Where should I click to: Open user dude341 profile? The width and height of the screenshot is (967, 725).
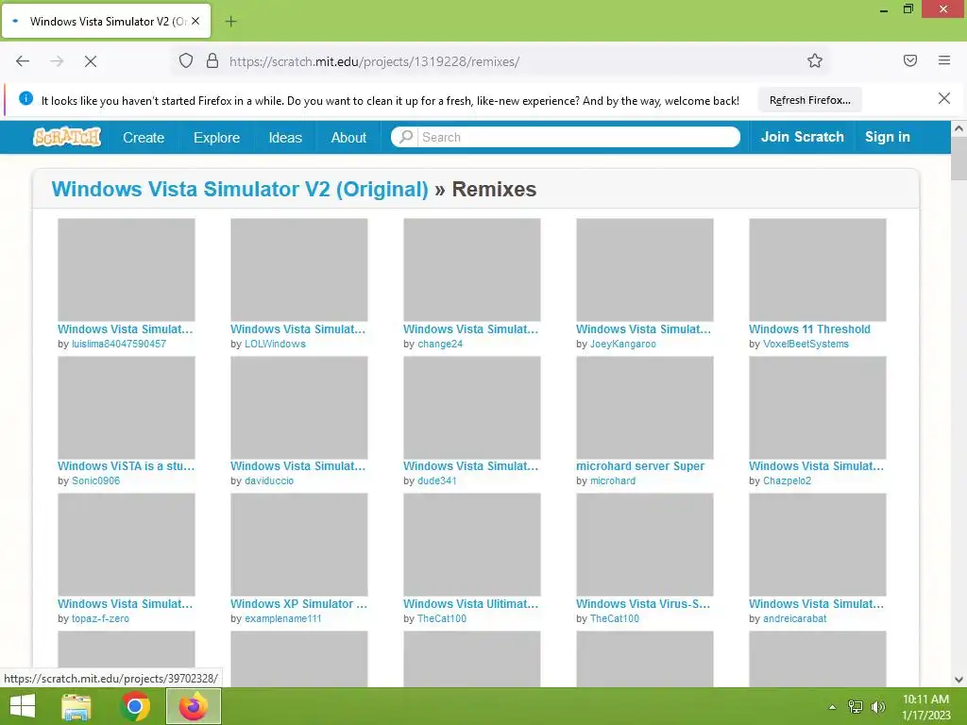pyautogui.click(x=436, y=481)
